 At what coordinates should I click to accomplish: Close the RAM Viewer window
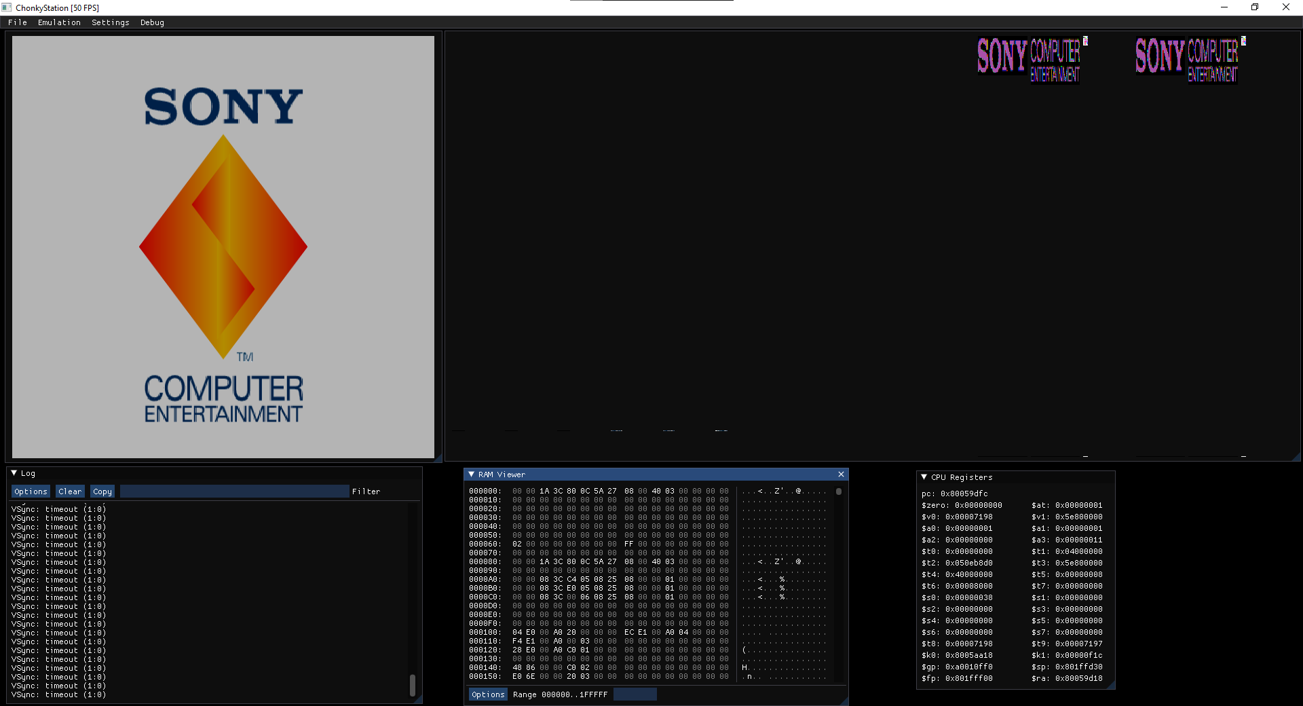[x=841, y=475]
